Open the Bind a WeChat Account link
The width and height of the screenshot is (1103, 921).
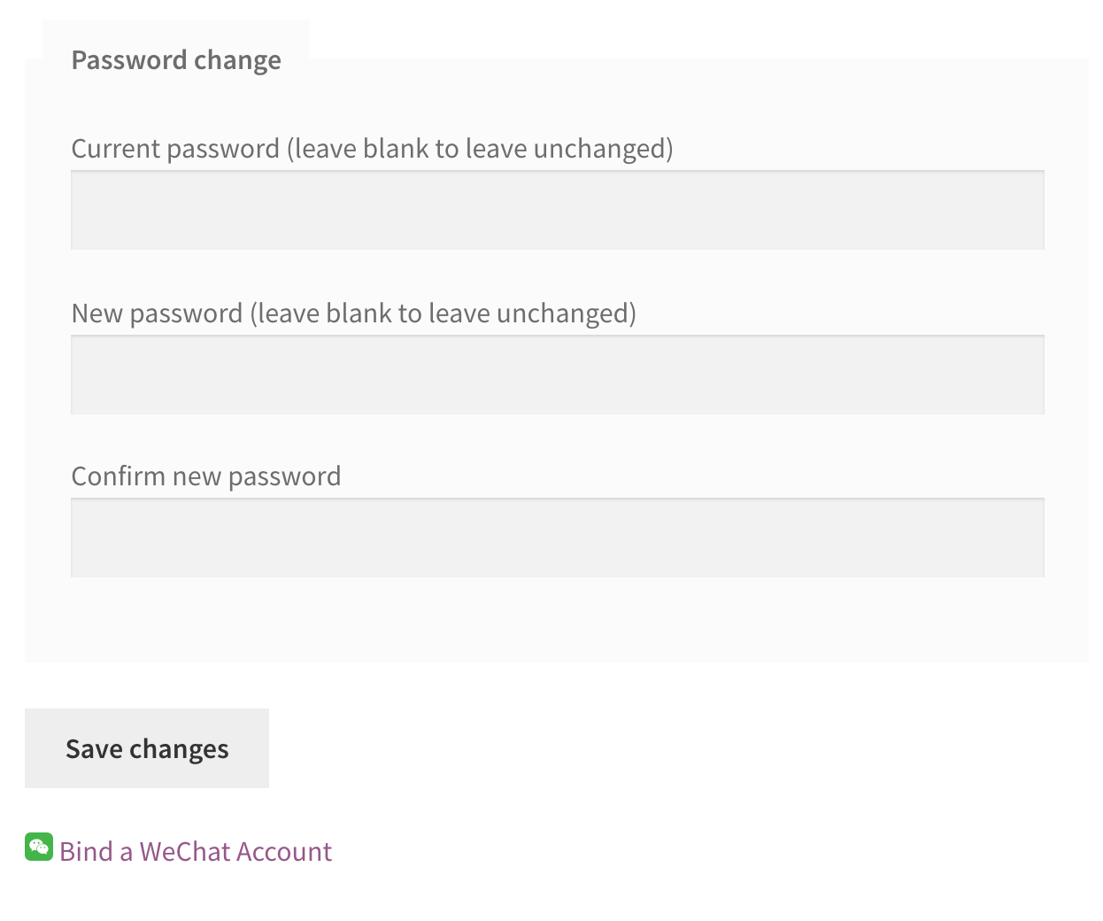point(196,852)
